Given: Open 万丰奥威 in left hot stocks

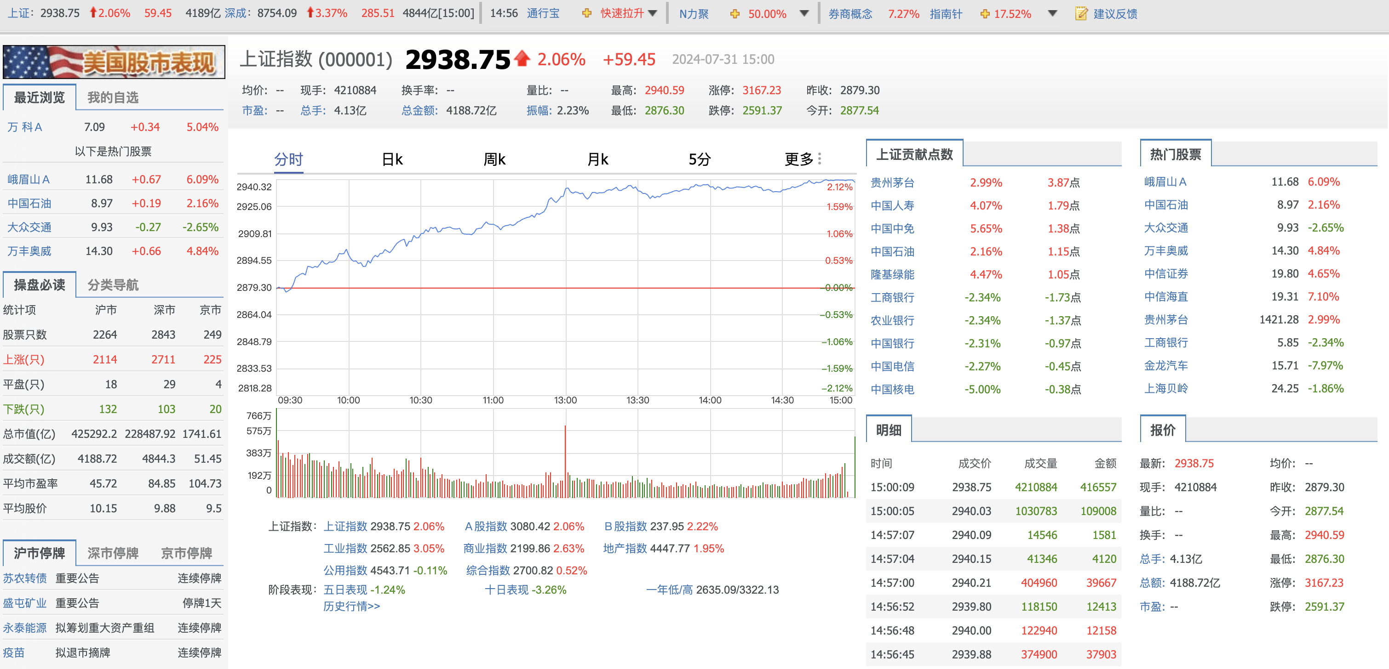Looking at the screenshot, I should 29,251.
